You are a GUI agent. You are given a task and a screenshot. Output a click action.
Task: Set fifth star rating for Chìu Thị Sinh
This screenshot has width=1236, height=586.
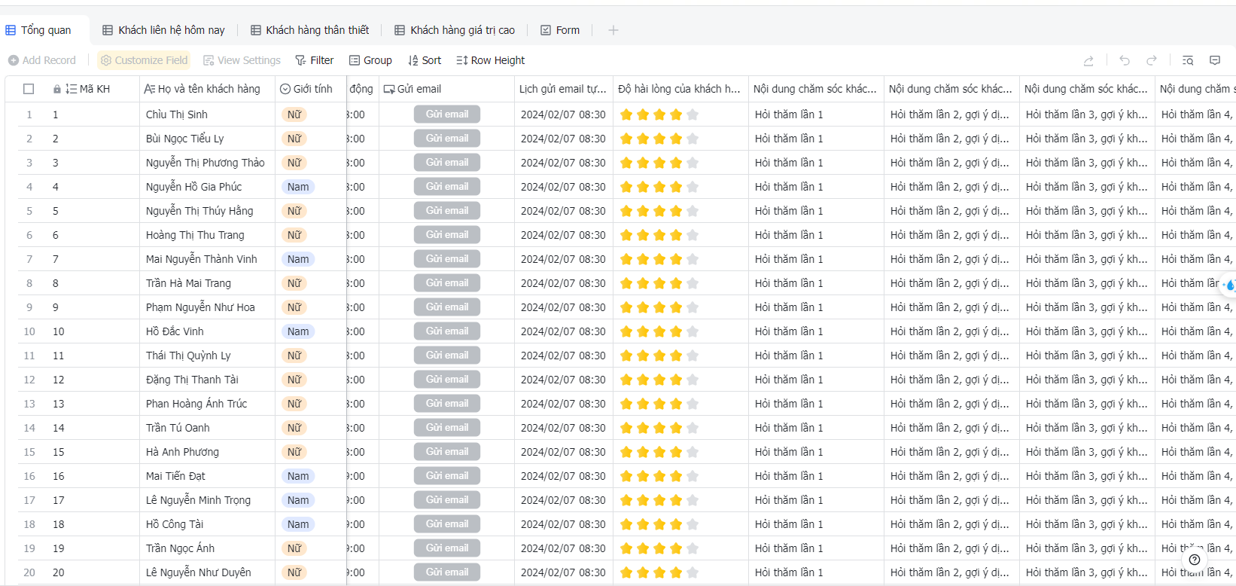[x=693, y=114]
